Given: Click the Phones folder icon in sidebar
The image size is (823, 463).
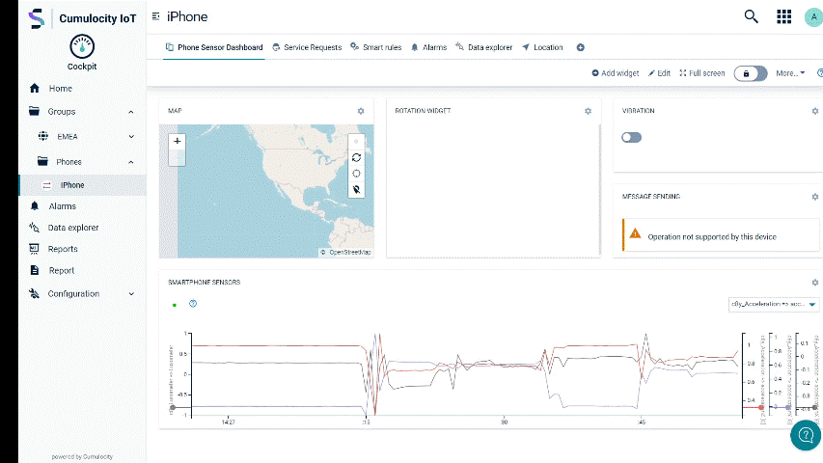Looking at the screenshot, I should (42, 162).
